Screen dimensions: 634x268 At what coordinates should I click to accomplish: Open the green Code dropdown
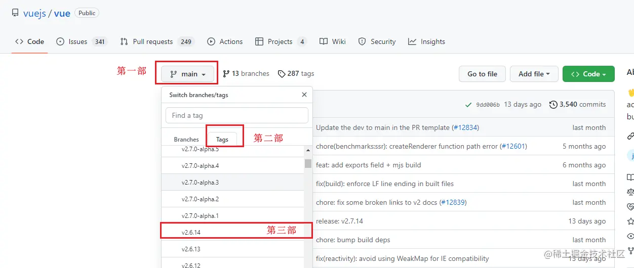pyautogui.click(x=588, y=74)
